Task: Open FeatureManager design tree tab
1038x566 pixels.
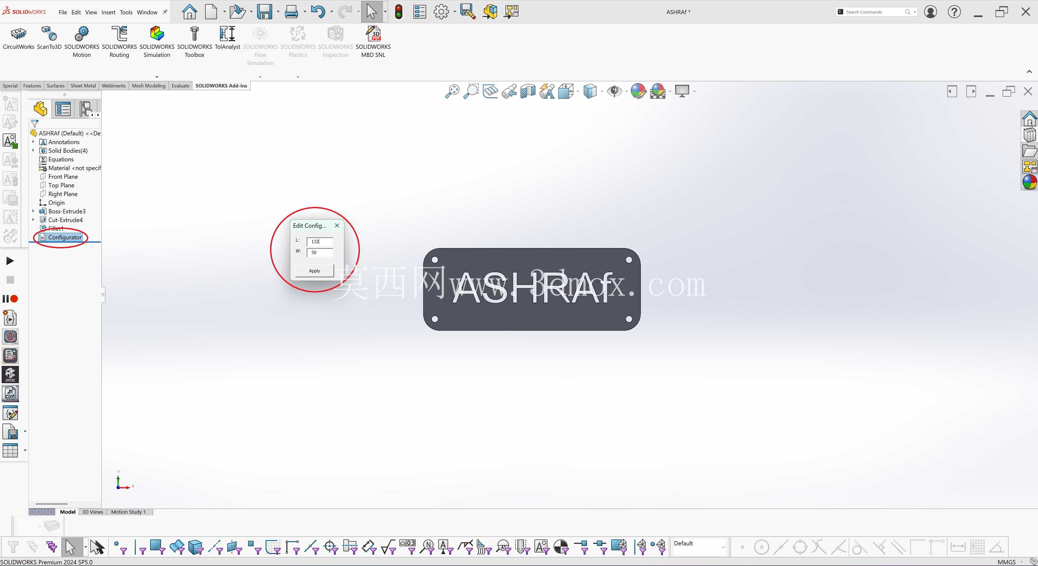Action: [x=40, y=109]
